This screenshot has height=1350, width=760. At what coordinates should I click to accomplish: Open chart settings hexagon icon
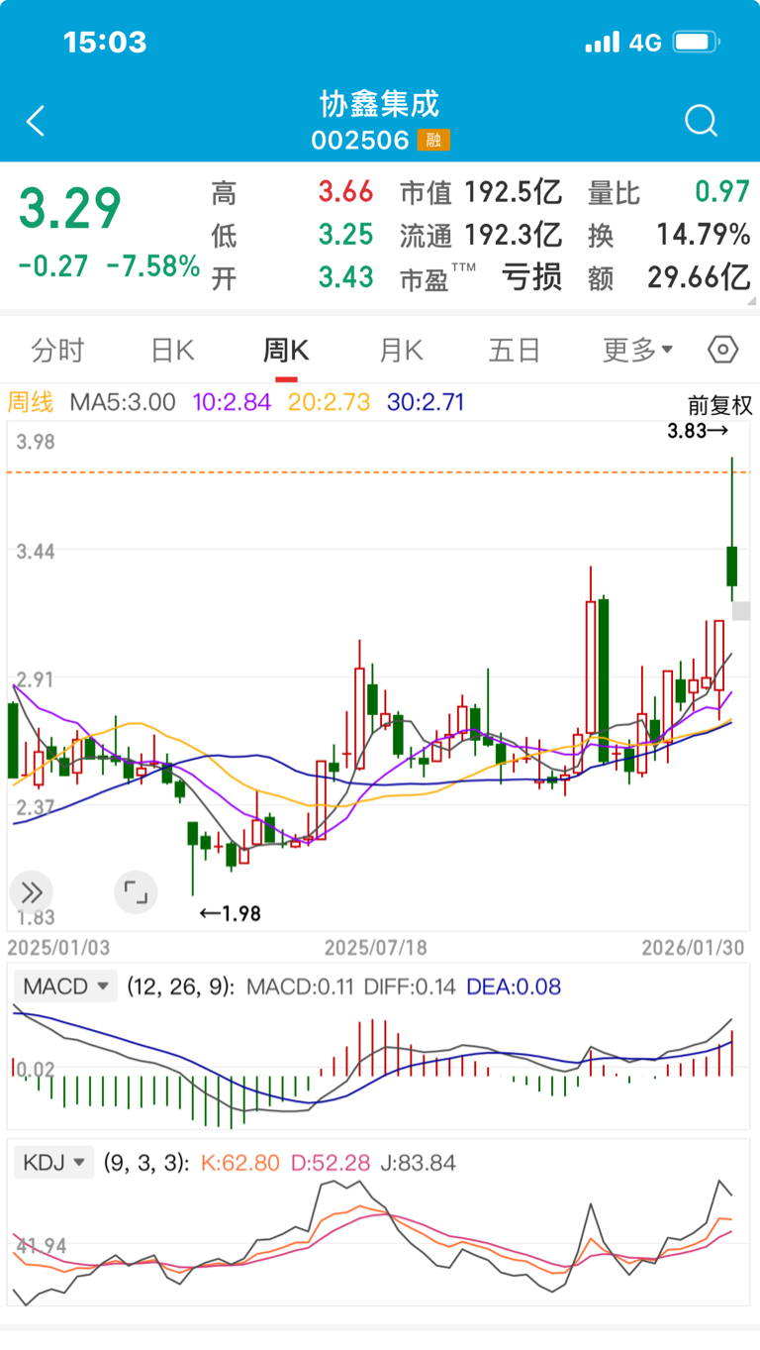tap(723, 350)
